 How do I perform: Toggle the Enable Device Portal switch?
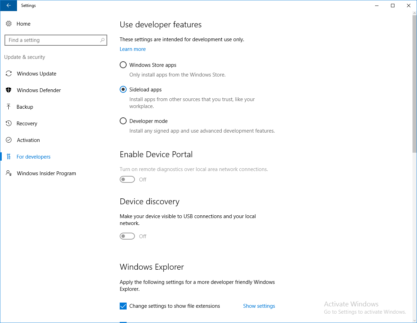pos(127,179)
